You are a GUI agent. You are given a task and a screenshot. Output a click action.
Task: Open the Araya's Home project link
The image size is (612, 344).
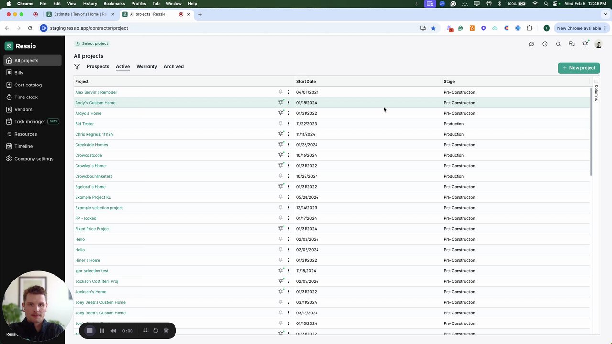88,113
